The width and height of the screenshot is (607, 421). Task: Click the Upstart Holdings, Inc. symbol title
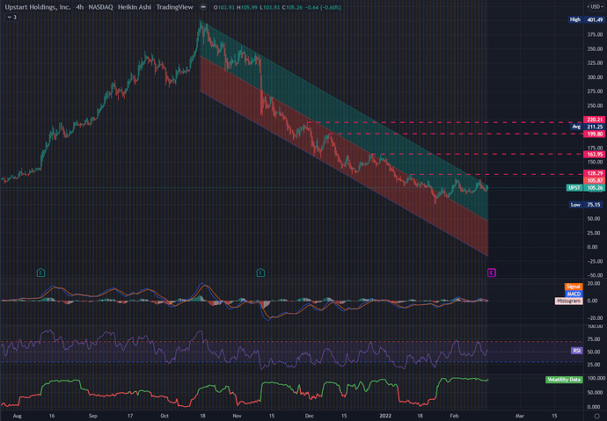(38, 7)
